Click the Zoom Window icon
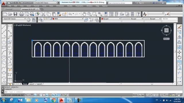Screen dimensions: 184x103 point(95,14)
